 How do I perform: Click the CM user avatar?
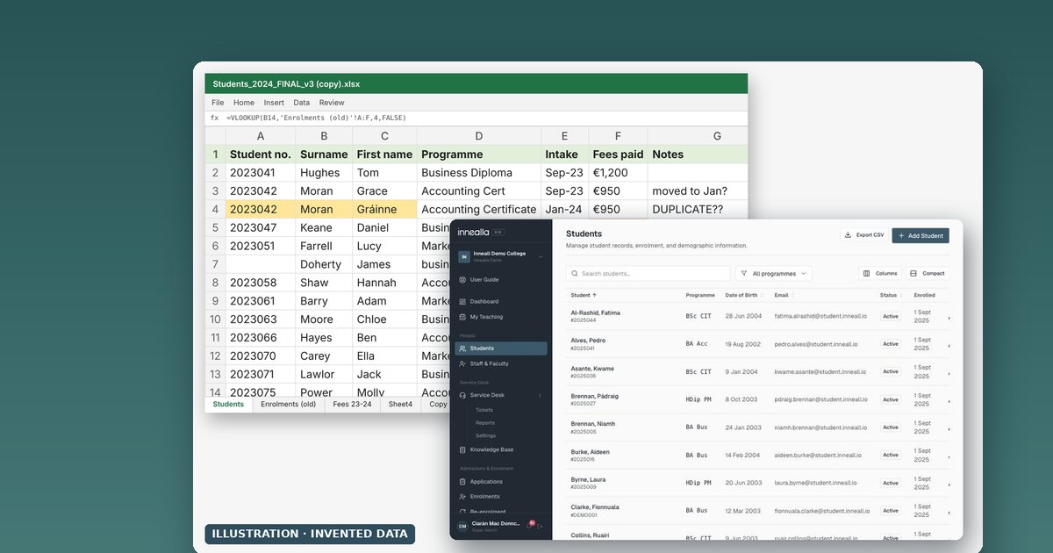click(x=462, y=526)
